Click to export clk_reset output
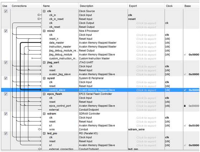 tap(146, 27)
